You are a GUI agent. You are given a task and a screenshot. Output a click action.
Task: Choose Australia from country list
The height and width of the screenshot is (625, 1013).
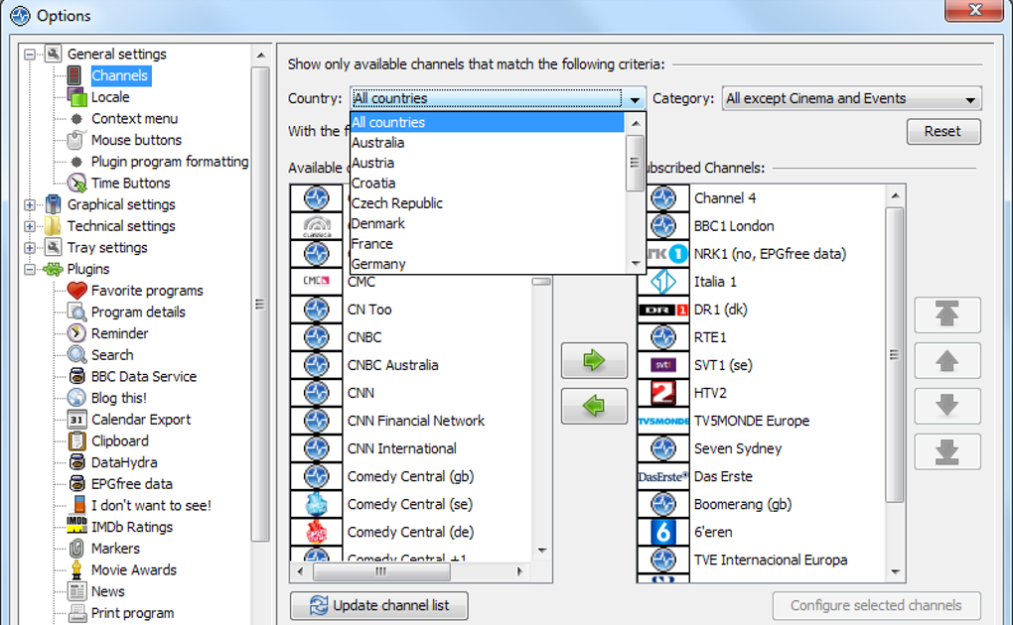(488, 143)
